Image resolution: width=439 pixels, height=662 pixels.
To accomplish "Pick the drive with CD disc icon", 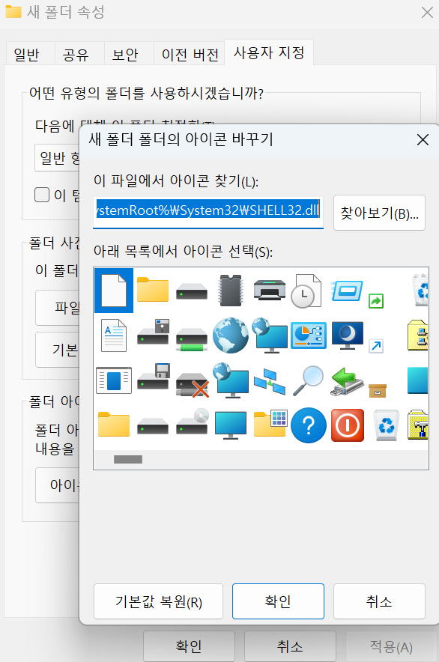I will coord(193,422).
